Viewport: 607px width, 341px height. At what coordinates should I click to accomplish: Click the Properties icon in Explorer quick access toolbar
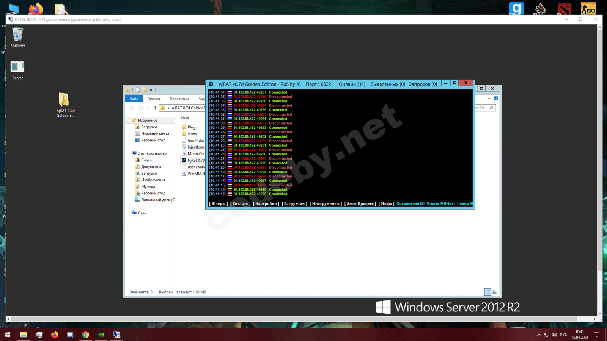pos(138,90)
